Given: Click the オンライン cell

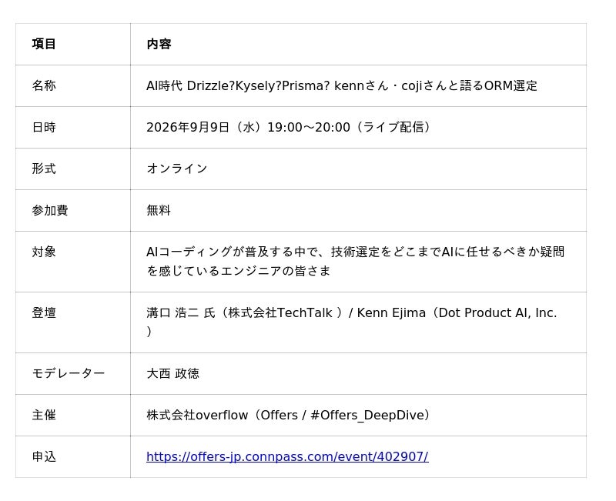Looking at the screenshot, I should coord(177,169).
